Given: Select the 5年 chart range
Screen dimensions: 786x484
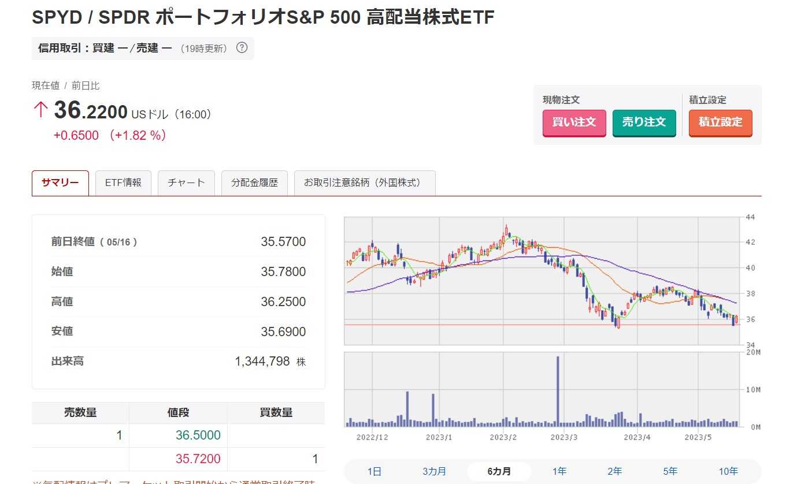Looking at the screenshot, I should pyautogui.click(x=670, y=471).
